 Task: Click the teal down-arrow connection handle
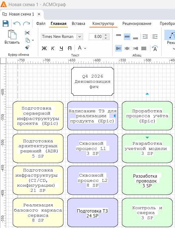pos(147,138)
